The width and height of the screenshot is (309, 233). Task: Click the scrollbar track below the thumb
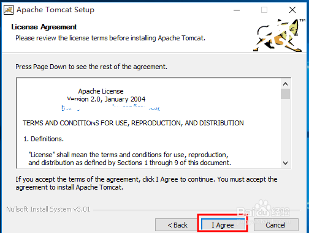(x=285, y=129)
